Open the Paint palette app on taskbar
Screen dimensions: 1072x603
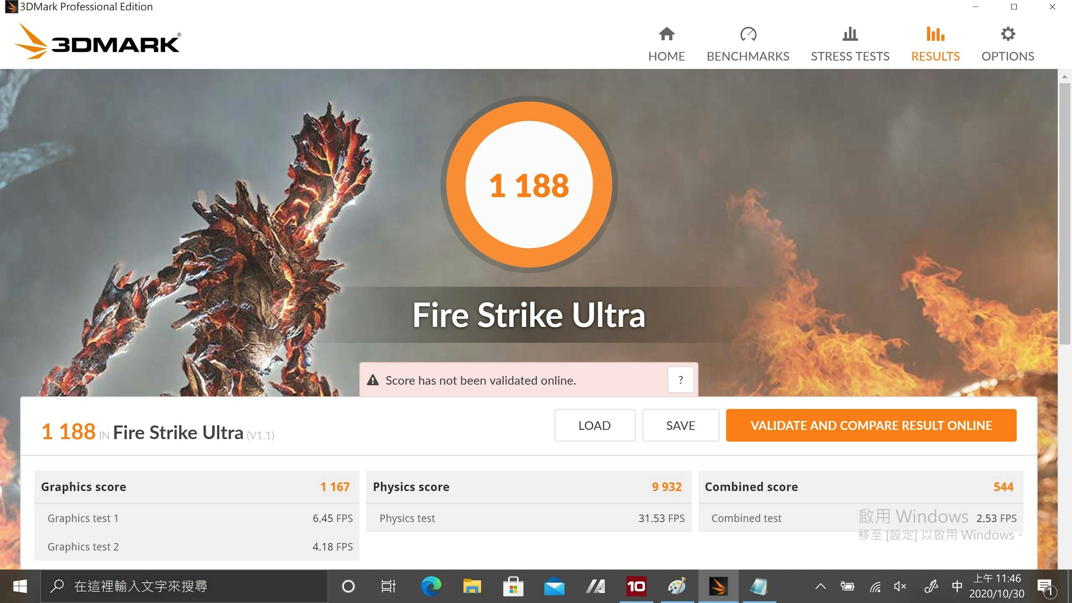(677, 586)
